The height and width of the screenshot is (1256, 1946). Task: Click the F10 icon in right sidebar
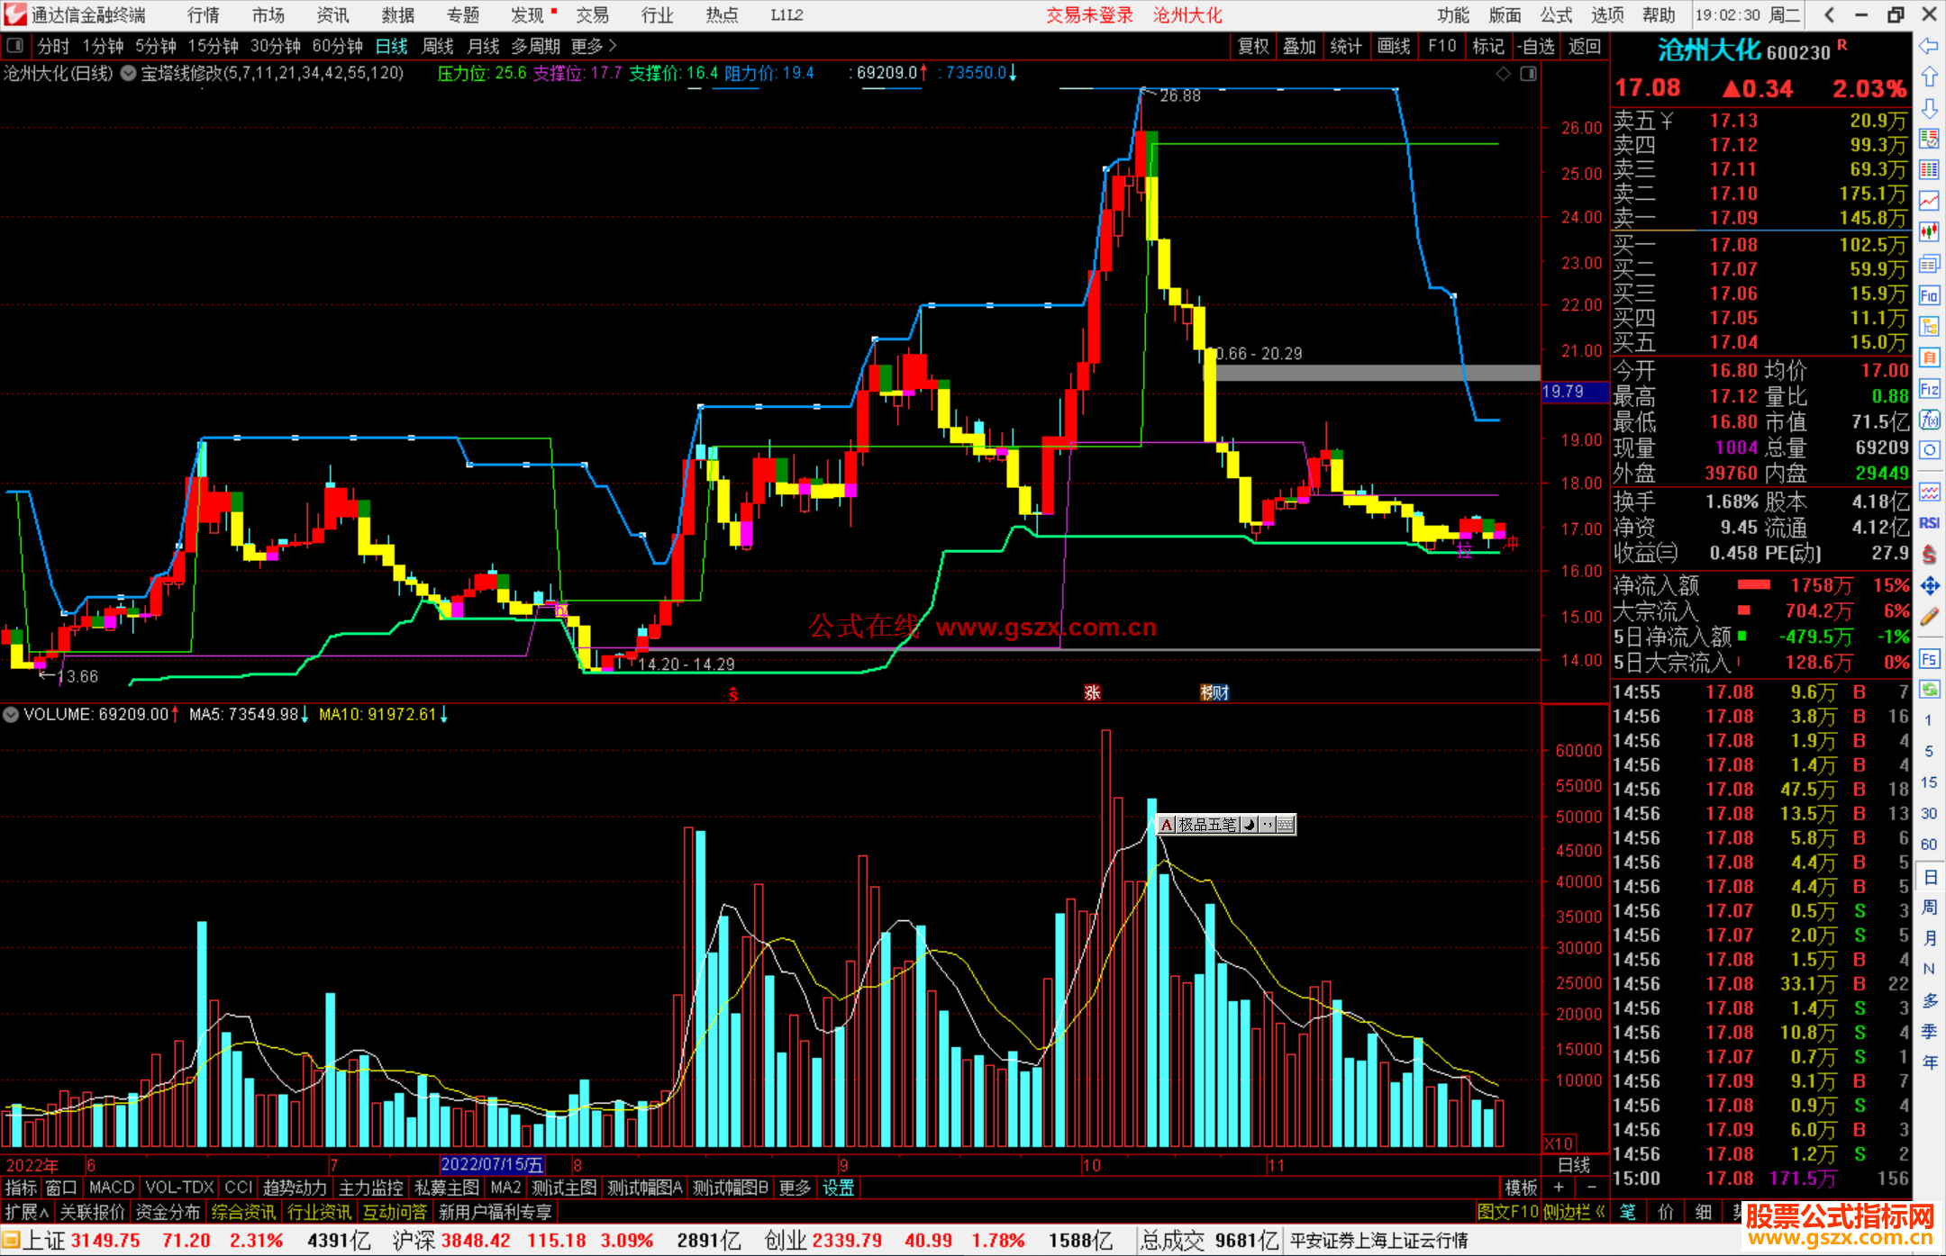click(1929, 296)
